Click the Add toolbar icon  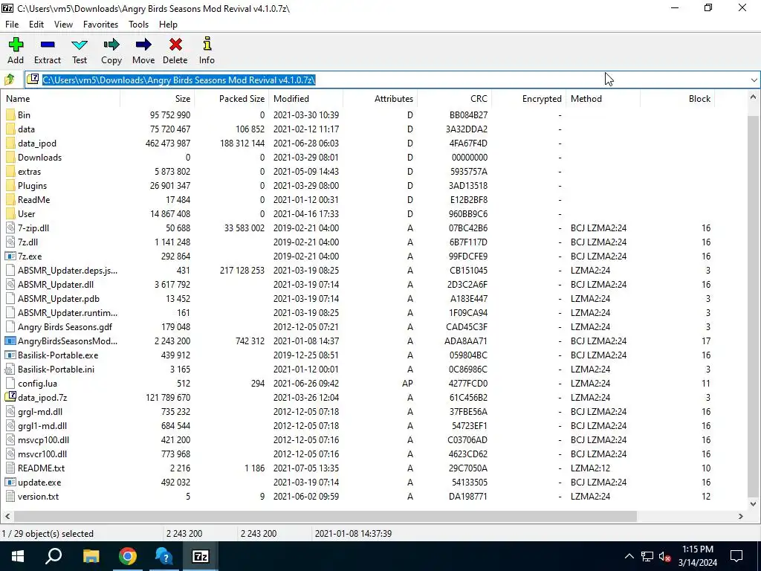(16, 45)
